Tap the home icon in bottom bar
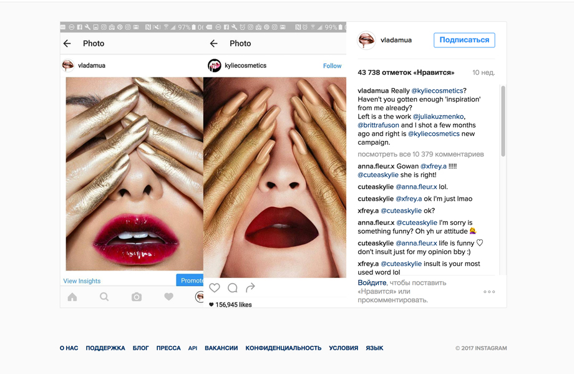This screenshot has width=574, height=374. 72,297
